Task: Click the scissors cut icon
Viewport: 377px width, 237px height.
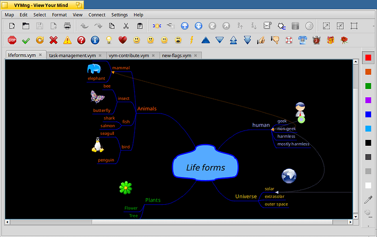Action: (x=126, y=26)
